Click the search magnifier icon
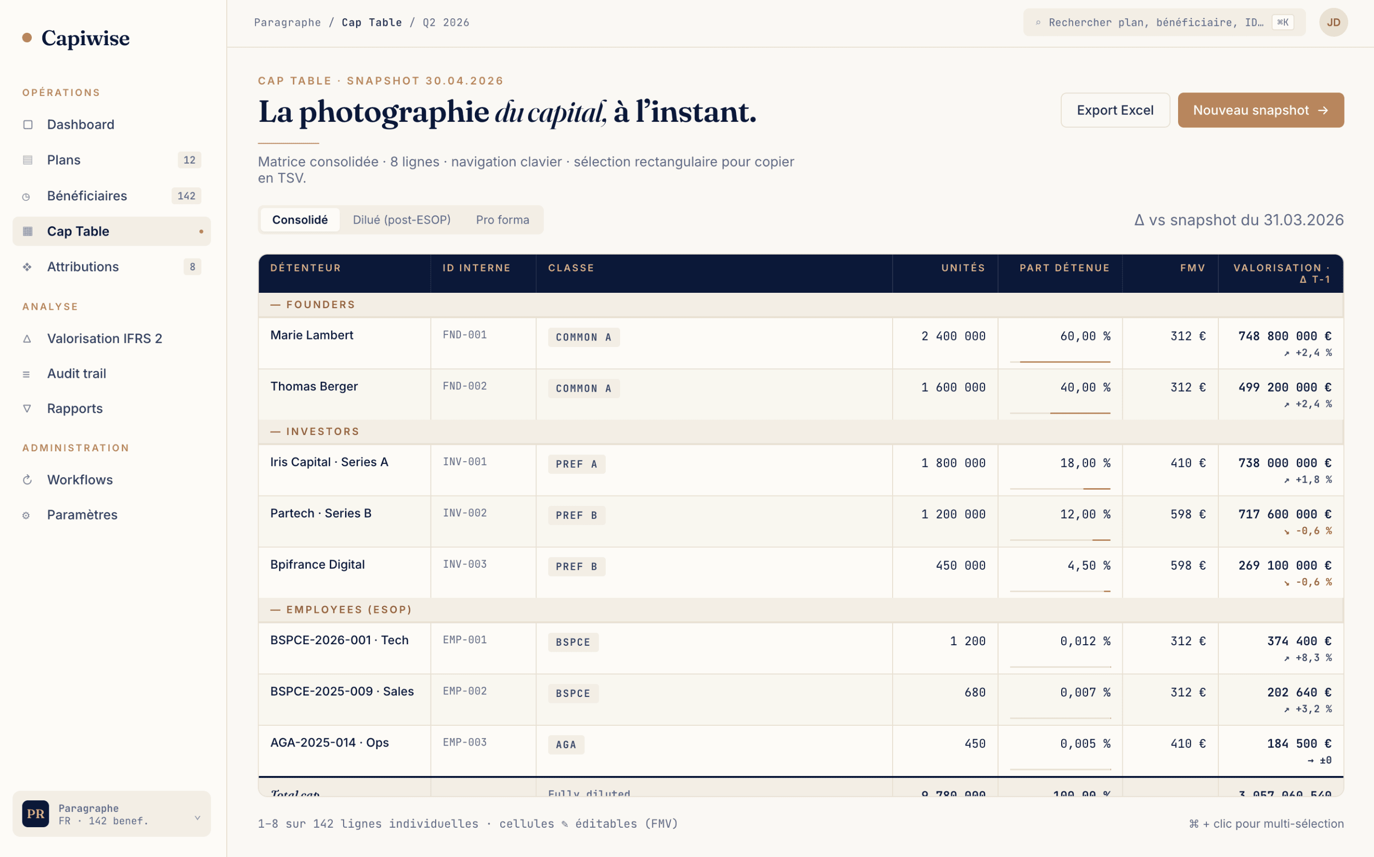The height and width of the screenshot is (857, 1374). coord(1038,23)
